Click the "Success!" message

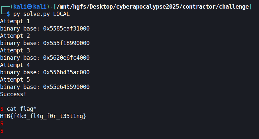click(13, 94)
